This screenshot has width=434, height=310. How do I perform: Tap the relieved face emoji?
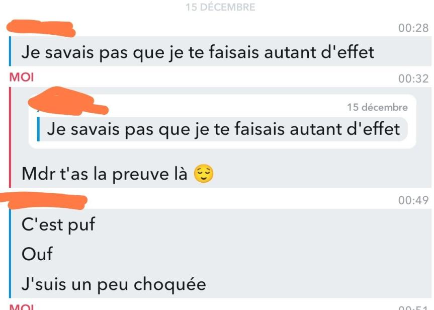coord(204,174)
